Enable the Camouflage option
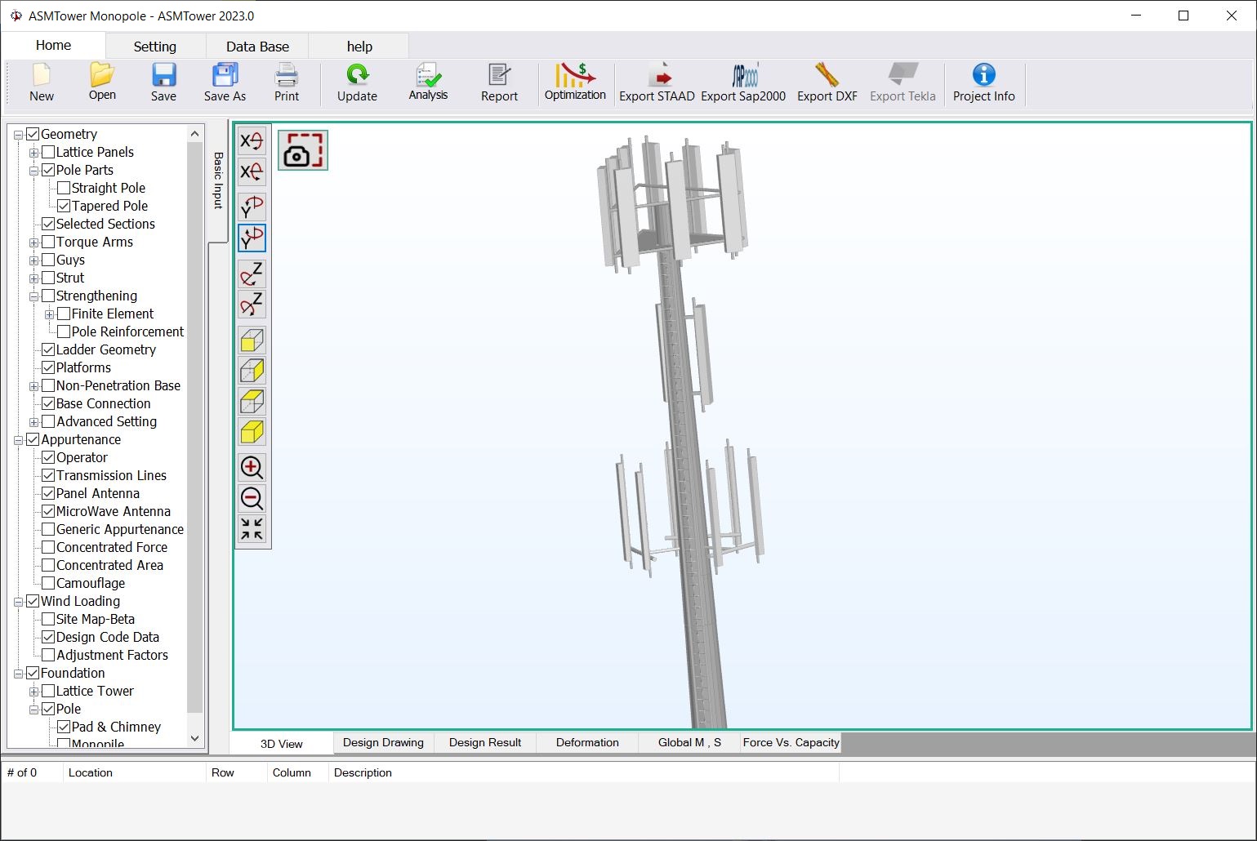The width and height of the screenshot is (1257, 841). (x=48, y=583)
